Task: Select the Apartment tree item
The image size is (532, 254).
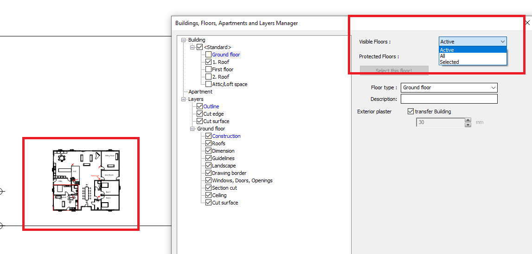Action: pyautogui.click(x=200, y=92)
